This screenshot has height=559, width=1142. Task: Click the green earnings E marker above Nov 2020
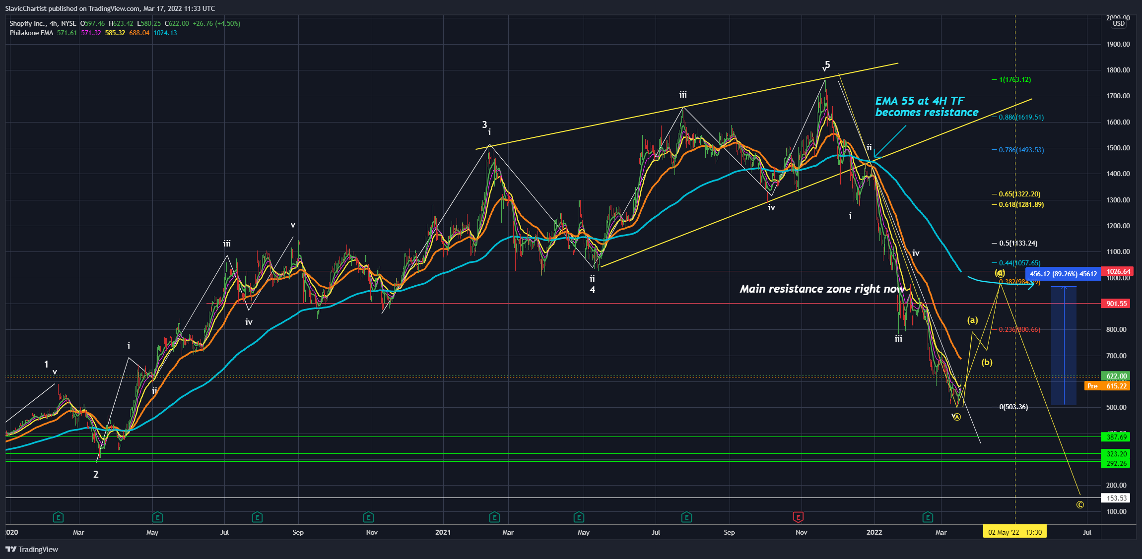[x=368, y=517]
